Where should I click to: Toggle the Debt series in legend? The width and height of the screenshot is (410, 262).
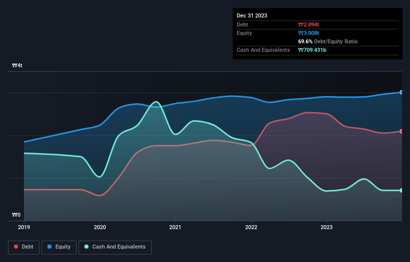[x=23, y=247]
